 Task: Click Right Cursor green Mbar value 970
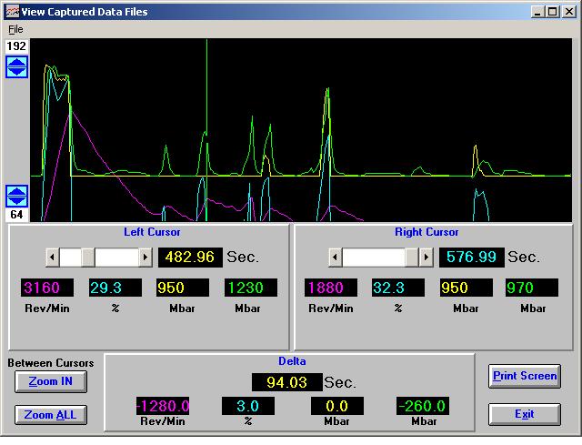532,288
